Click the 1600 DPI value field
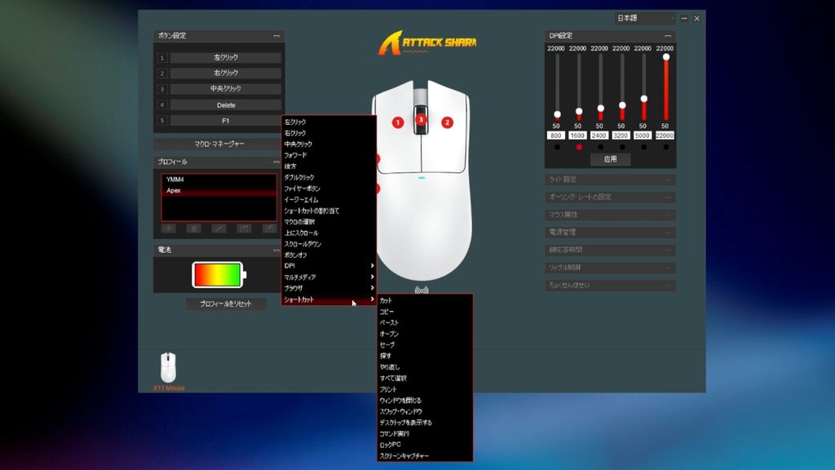 (578, 136)
